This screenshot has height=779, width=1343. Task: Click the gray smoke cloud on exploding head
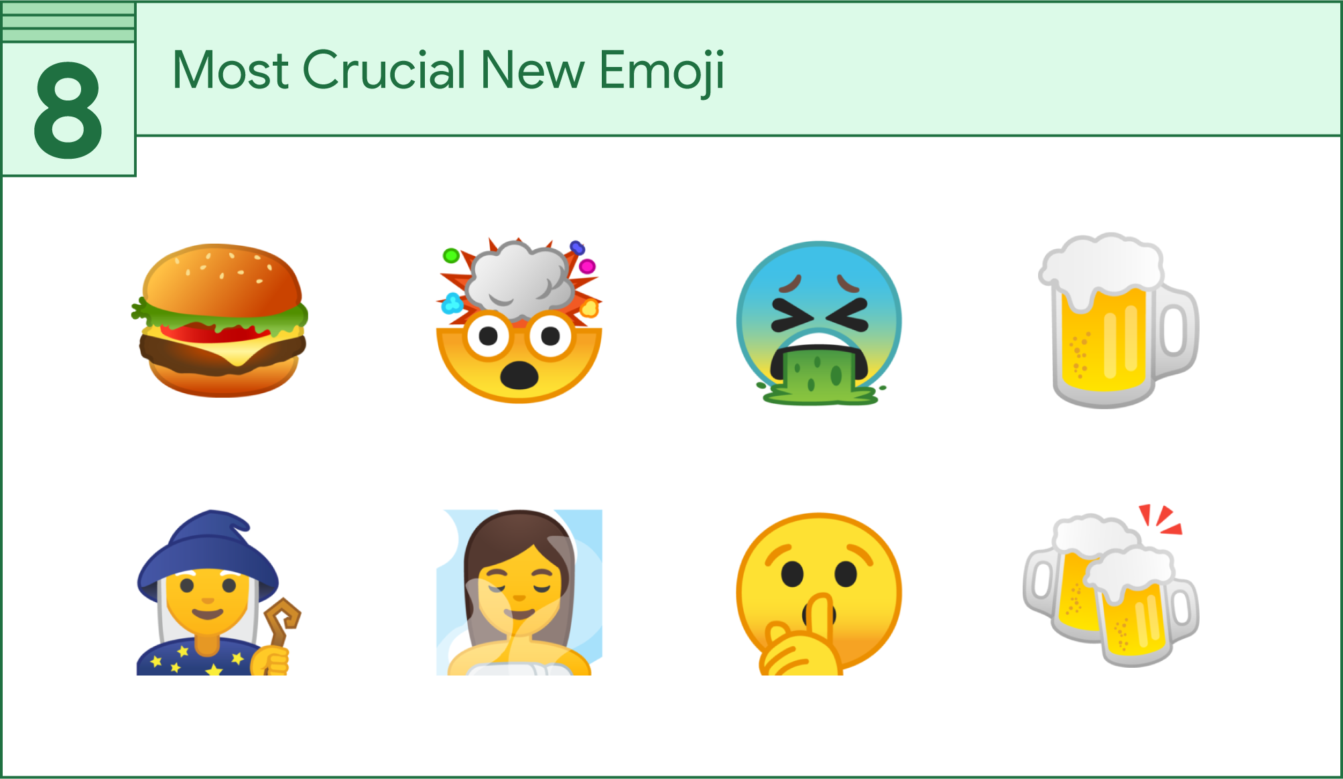[519, 279]
